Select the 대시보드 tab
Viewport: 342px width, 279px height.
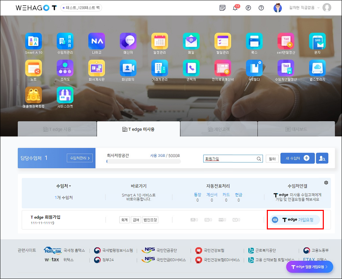[296, 129]
